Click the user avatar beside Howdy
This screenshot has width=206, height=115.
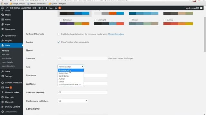(201, 8)
